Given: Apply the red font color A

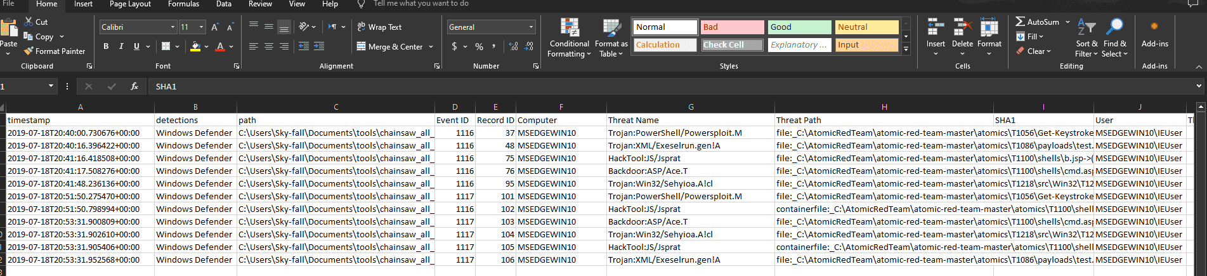Looking at the screenshot, I should tap(220, 46).
